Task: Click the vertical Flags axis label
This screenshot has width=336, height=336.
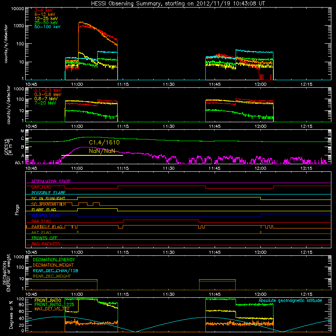Action: tap(17, 210)
